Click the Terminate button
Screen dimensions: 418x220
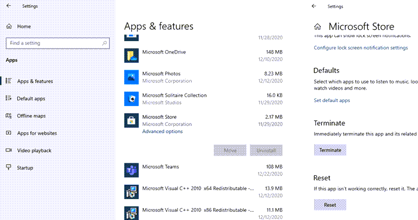tap(330, 150)
